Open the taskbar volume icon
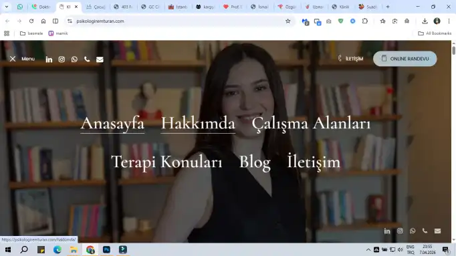The image size is (456, 256). pyautogui.click(x=400, y=249)
